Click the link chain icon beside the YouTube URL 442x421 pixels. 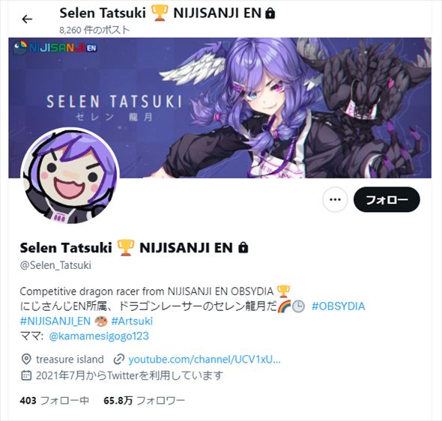click(119, 360)
